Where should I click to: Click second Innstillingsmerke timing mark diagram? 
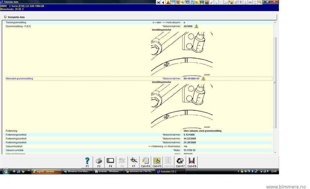click(182, 106)
